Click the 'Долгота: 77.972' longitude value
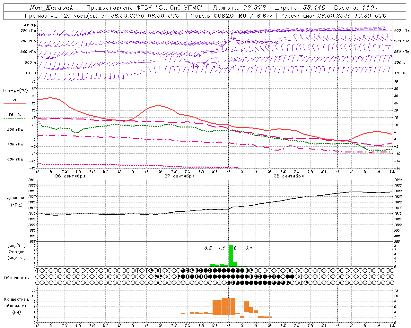411x328 pixels. click(x=240, y=8)
